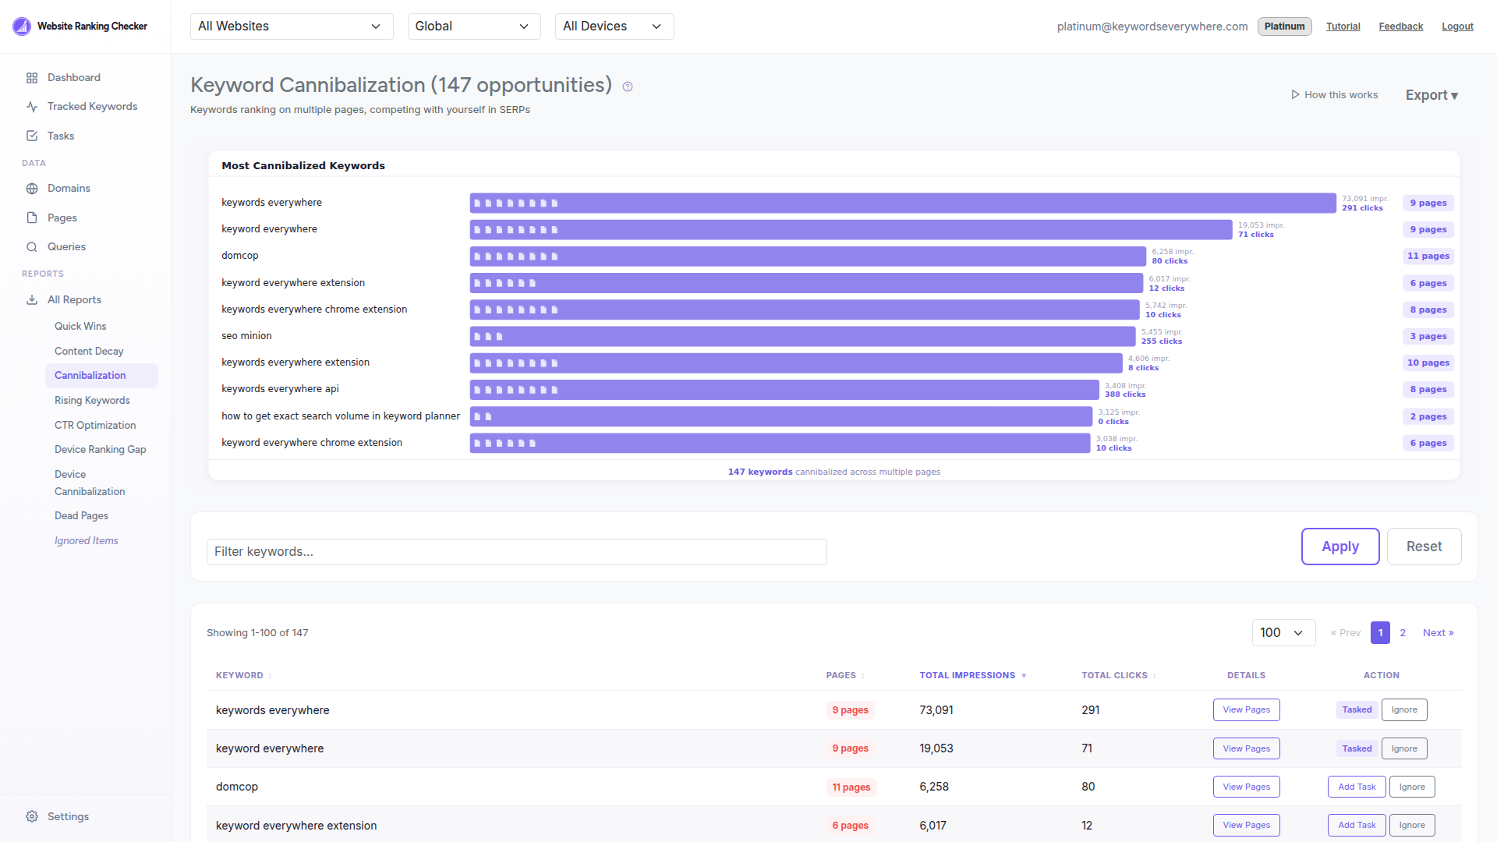Click the Filter keywords input field
1497x842 pixels.
click(x=516, y=551)
